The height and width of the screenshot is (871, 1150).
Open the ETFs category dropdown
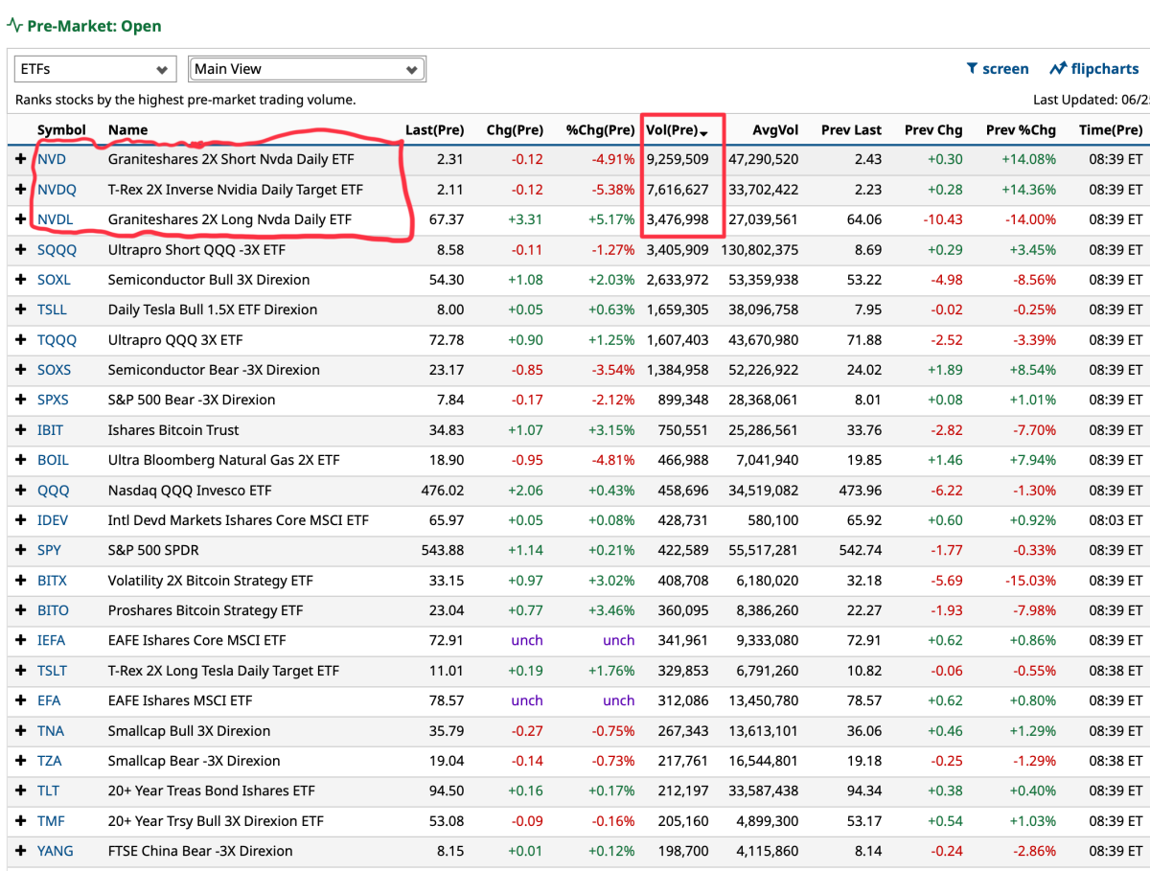click(95, 69)
